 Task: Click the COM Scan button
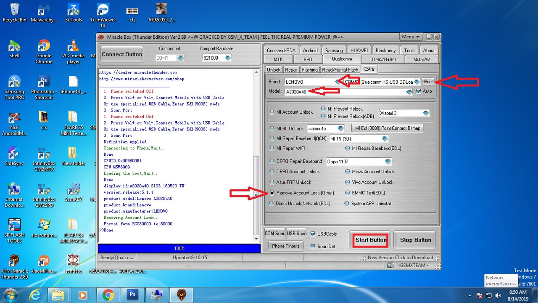coord(275,234)
